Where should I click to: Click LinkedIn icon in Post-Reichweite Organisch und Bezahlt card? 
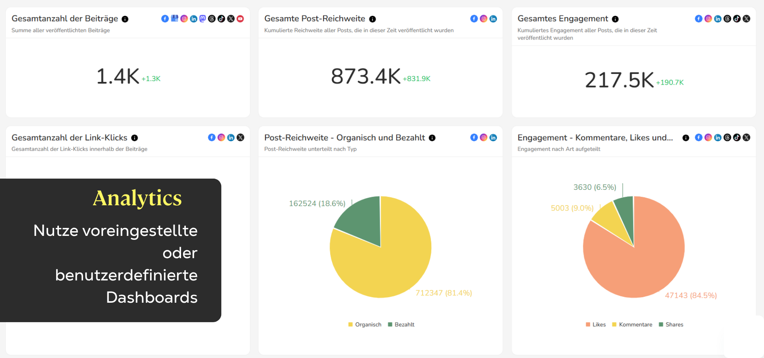(493, 138)
